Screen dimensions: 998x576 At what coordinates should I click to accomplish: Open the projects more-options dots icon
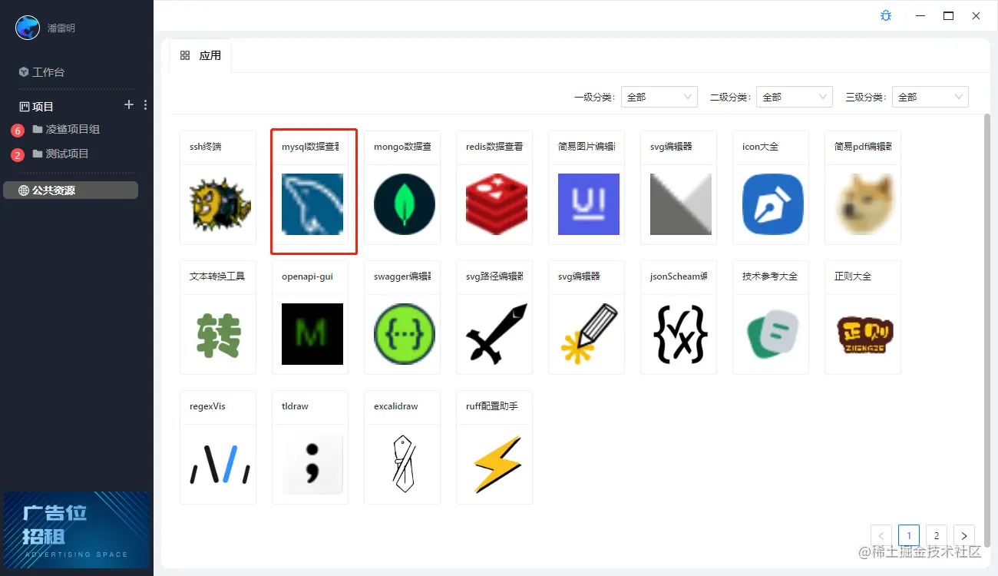coord(146,105)
